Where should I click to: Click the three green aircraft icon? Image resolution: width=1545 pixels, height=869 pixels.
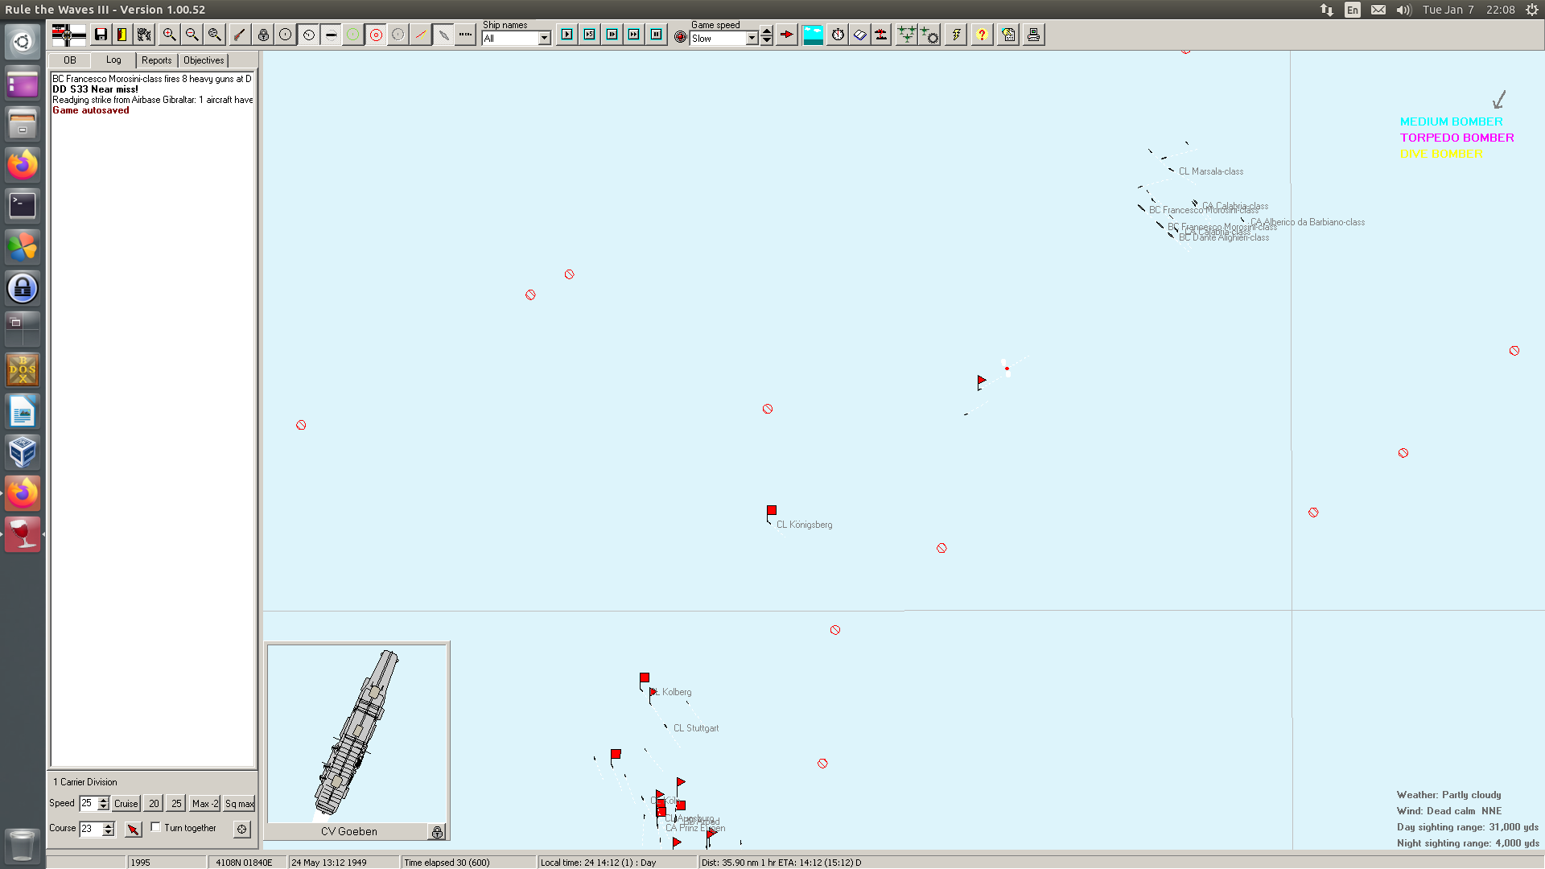pos(907,35)
